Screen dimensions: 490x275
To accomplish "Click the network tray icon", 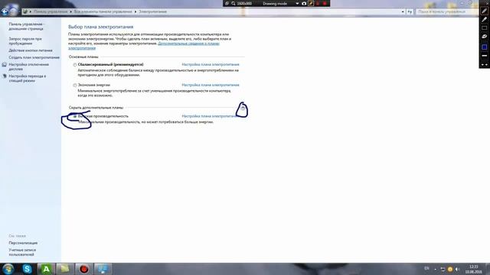I will (x=443, y=269).
